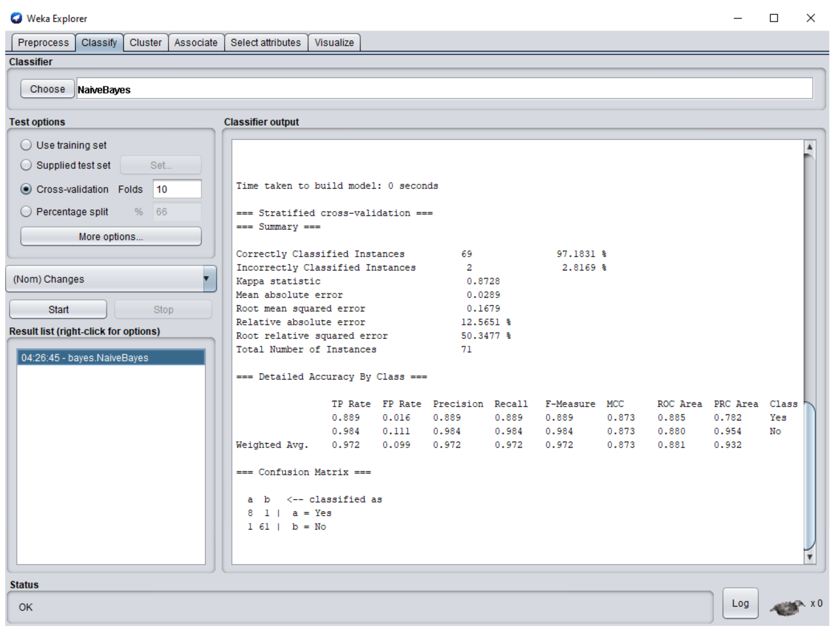Choose the Percentage split option
Viewport: 834px width, 632px height.
click(26, 212)
